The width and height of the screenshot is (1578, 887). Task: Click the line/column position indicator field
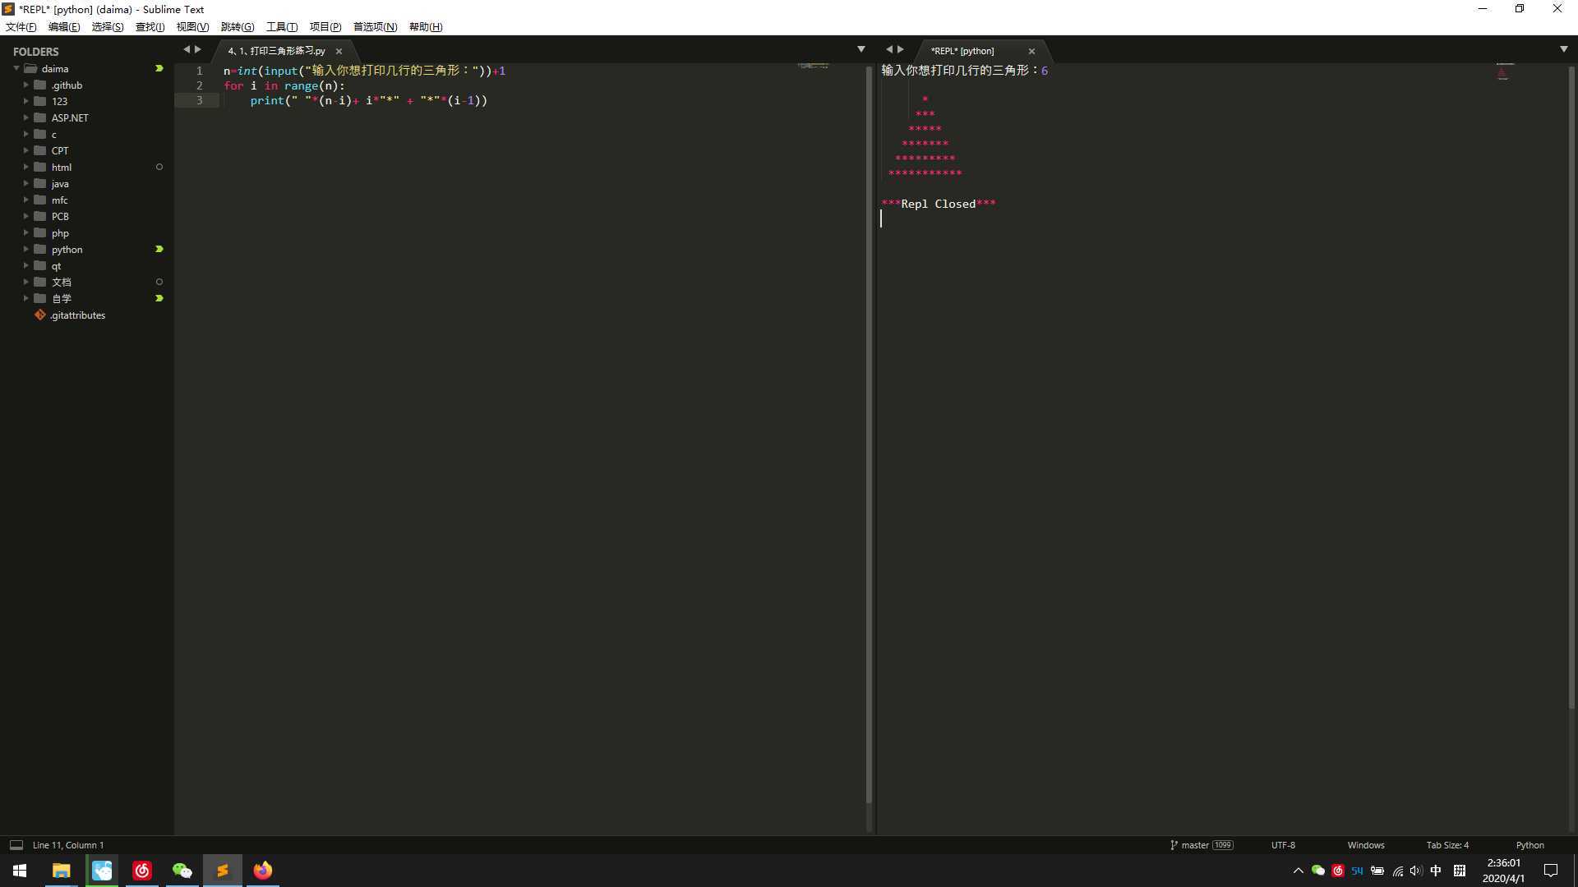67,843
